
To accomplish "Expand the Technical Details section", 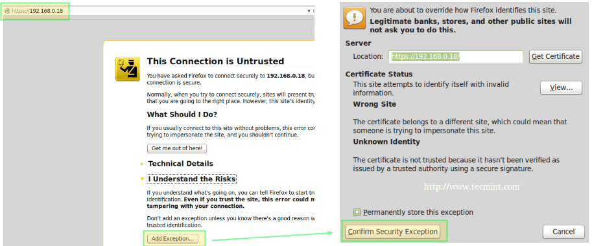I will click(142, 164).
